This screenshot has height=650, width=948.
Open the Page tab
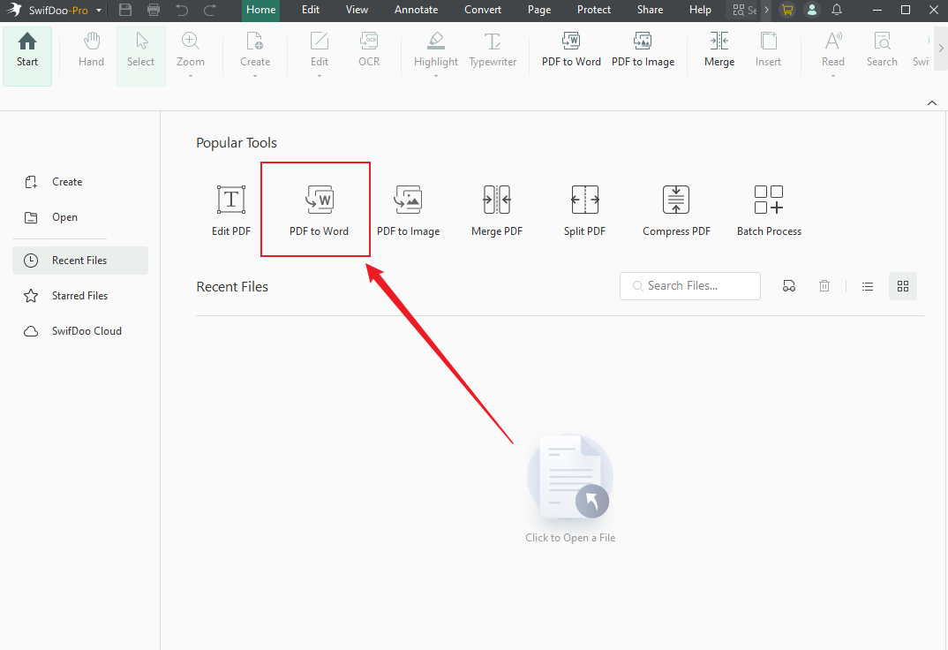click(x=538, y=10)
